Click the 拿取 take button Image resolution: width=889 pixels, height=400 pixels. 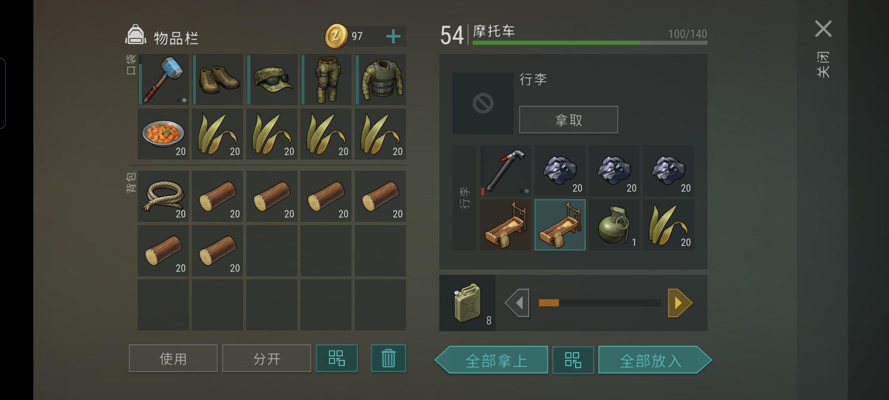[569, 120]
